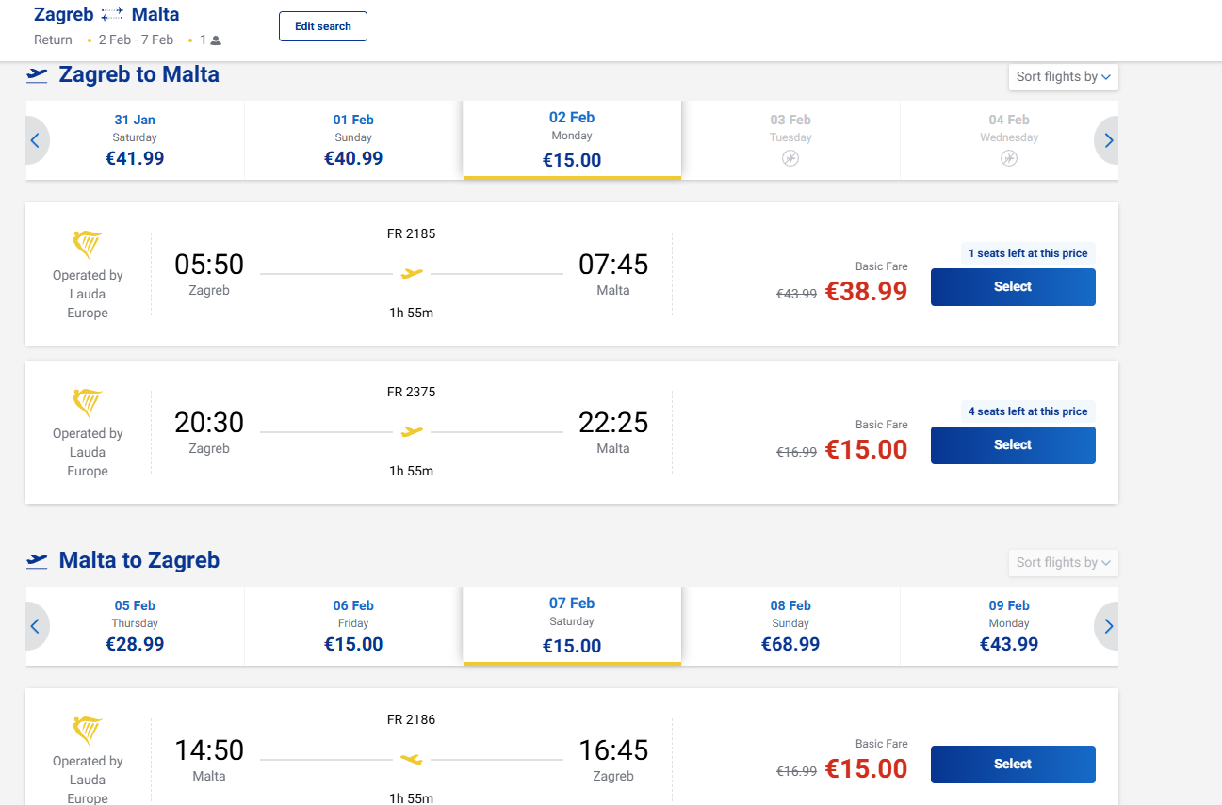1222x805 pixels.
Task: Click the Ryanair harp logo for FR 2185
Action: point(88,246)
